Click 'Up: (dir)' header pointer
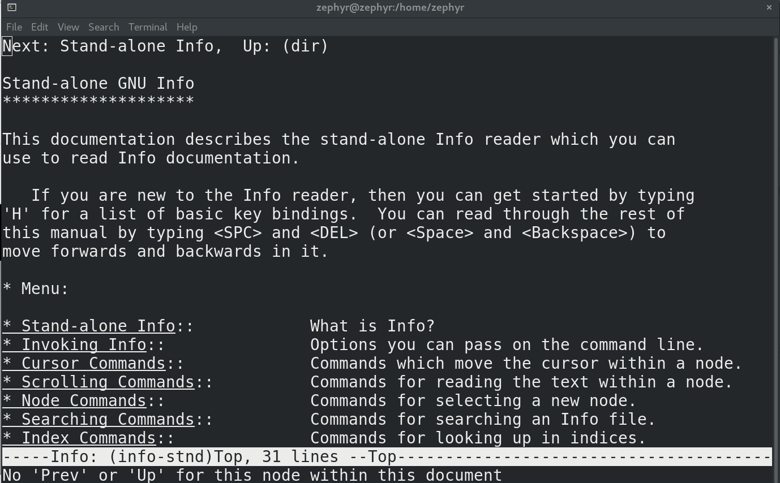 (x=286, y=46)
